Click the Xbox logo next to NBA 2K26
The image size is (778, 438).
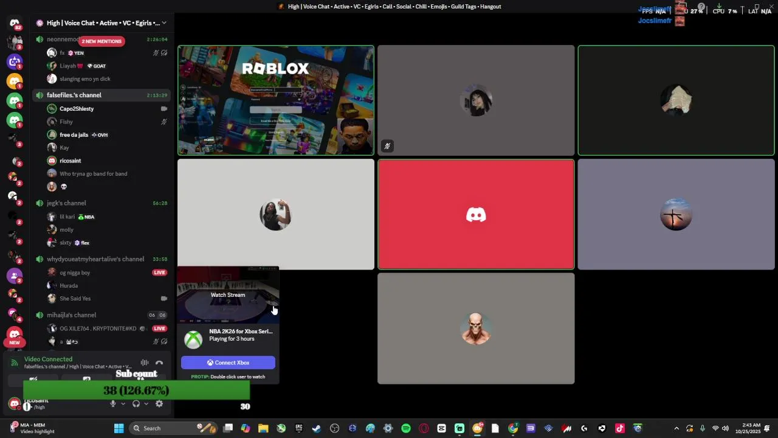tap(193, 339)
